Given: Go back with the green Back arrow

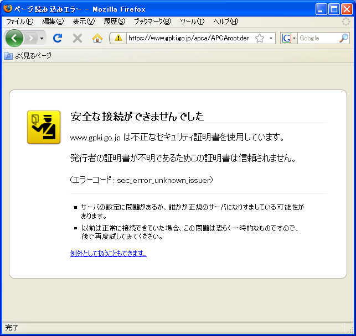Looking at the screenshot, I should point(14,38).
